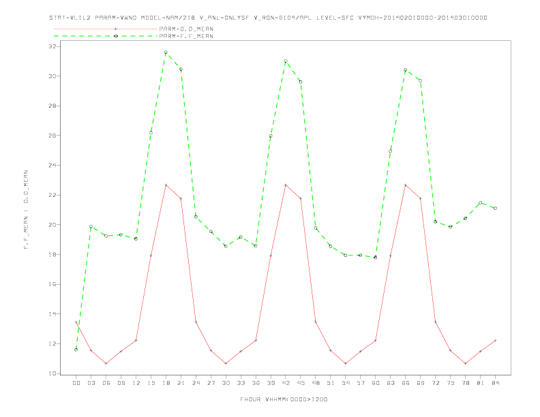The width and height of the screenshot is (540, 417).
Task: Click STAT=VL1L2 in the chart title
Action: pos(70,18)
